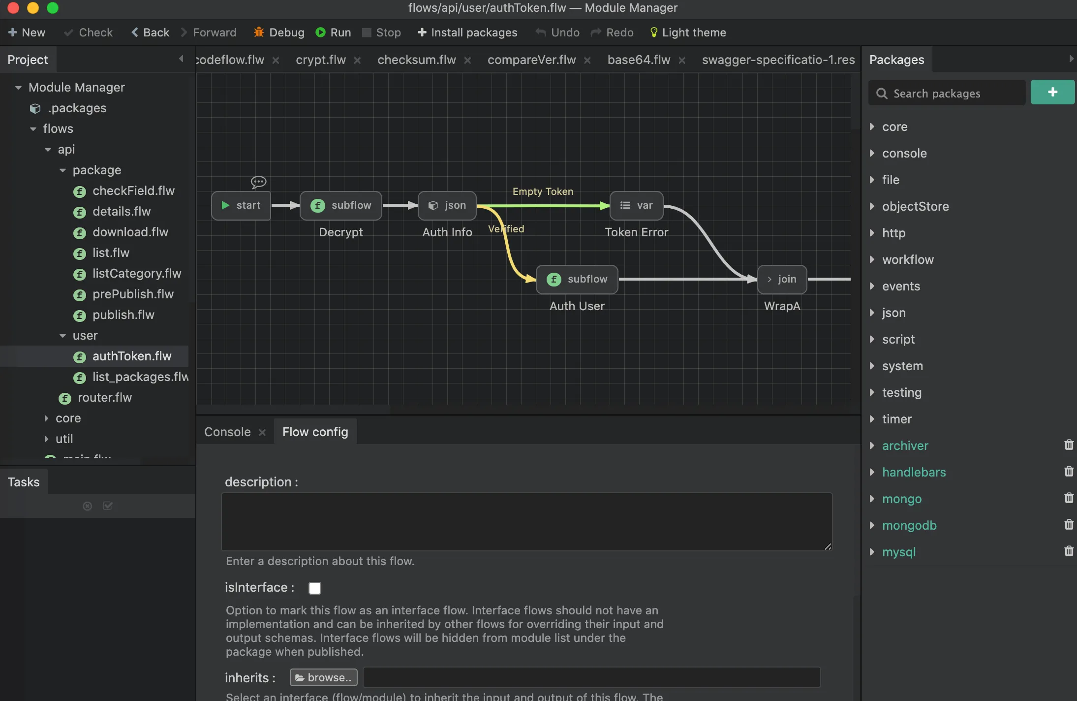The width and height of the screenshot is (1077, 701).
Task: Select the Token Error var node
Action: [636, 205]
